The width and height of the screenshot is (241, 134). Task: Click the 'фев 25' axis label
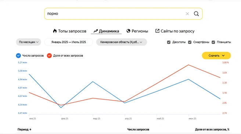65,119
